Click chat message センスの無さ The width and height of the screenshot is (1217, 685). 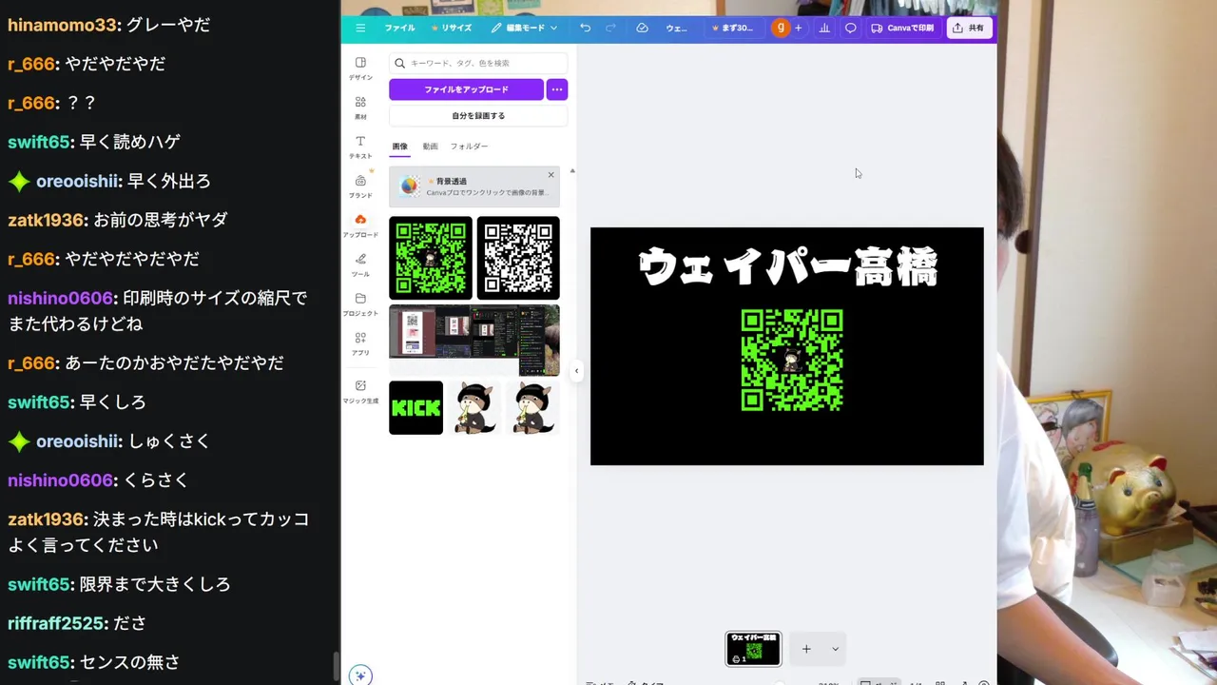click(129, 662)
